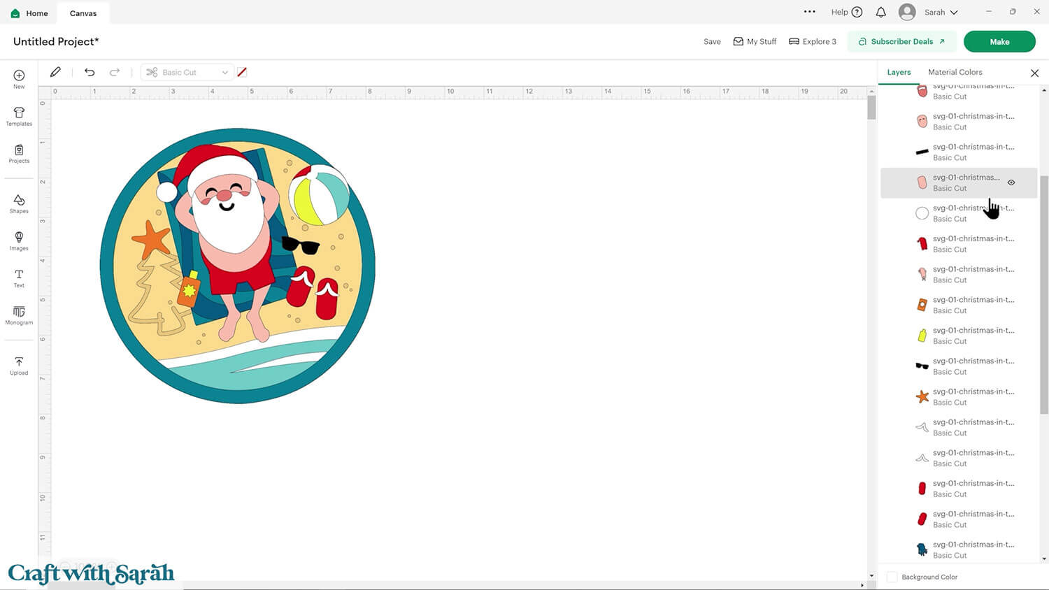Viewport: 1049px width, 590px height.
Task: Open the Text tool
Action: tap(18, 278)
